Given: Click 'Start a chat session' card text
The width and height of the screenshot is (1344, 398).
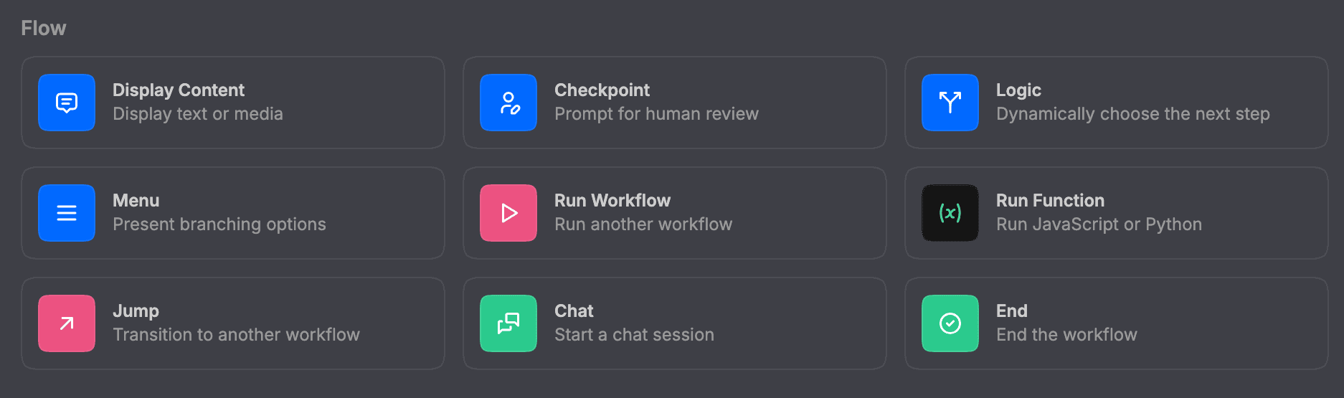Looking at the screenshot, I should pyautogui.click(x=634, y=335).
